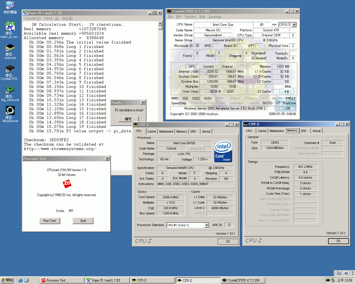
Task: Switch to Cache tab in CPU-Z processor window
Action: (151, 131)
